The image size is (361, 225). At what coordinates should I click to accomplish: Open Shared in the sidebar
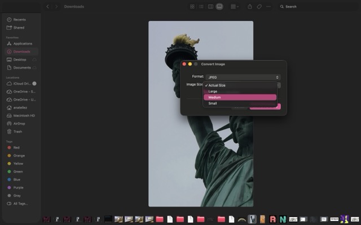[x=21, y=28]
